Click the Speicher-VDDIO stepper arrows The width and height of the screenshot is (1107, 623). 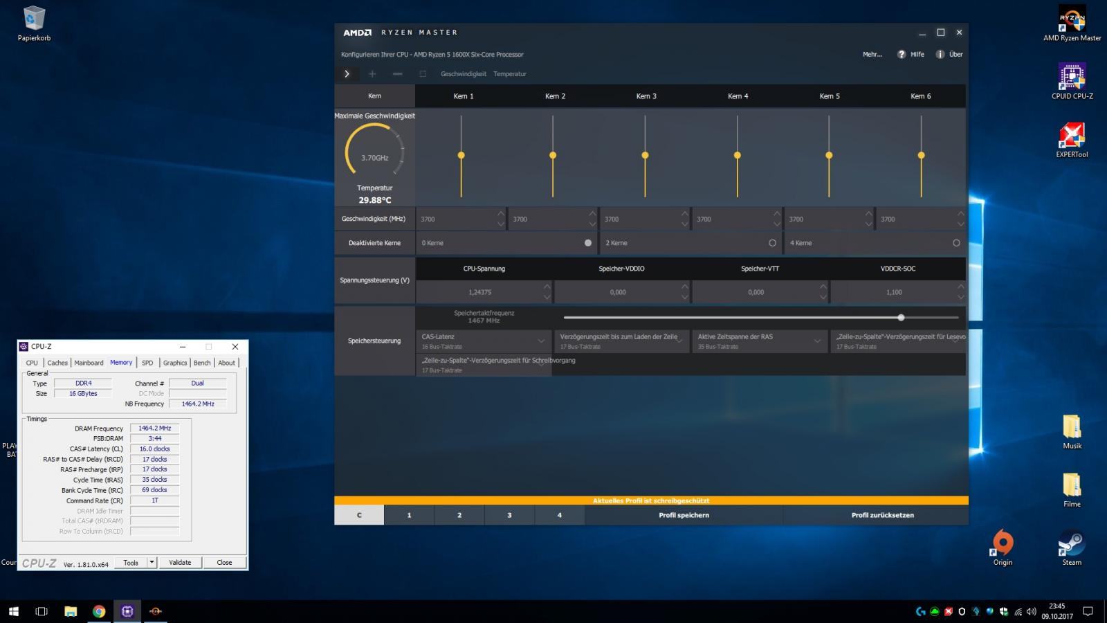point(684,292)
